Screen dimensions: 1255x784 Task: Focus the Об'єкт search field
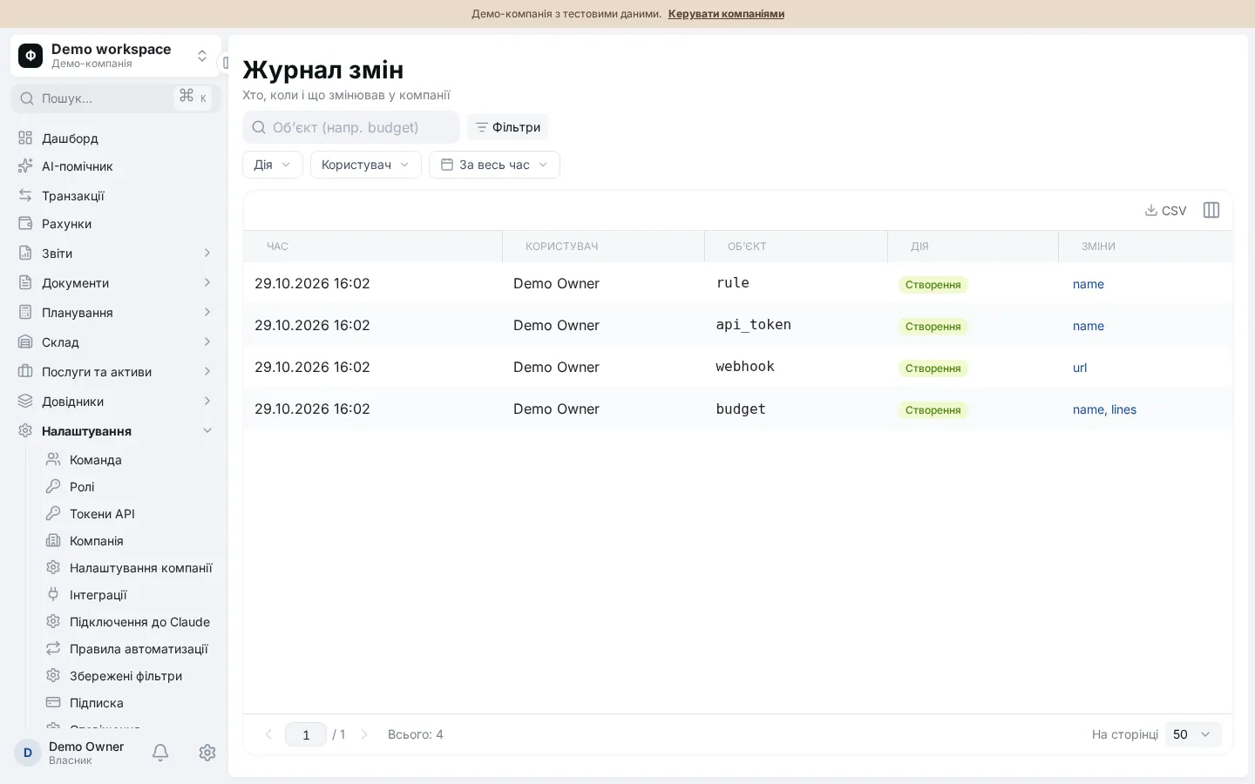(351, 127)
